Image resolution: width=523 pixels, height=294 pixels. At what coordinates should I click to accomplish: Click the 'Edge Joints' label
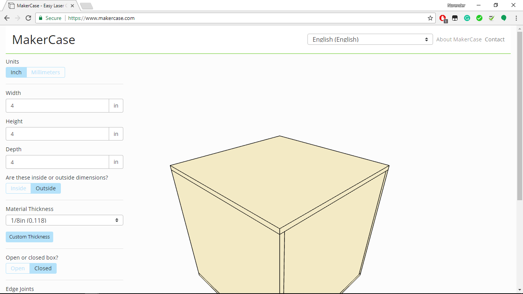[x=20, y=289]
